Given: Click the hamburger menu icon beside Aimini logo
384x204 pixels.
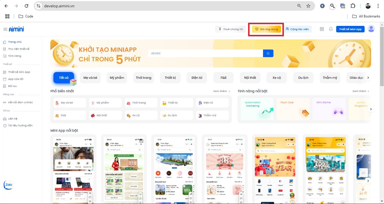Looking at the screenshot, I should (5, 29).
